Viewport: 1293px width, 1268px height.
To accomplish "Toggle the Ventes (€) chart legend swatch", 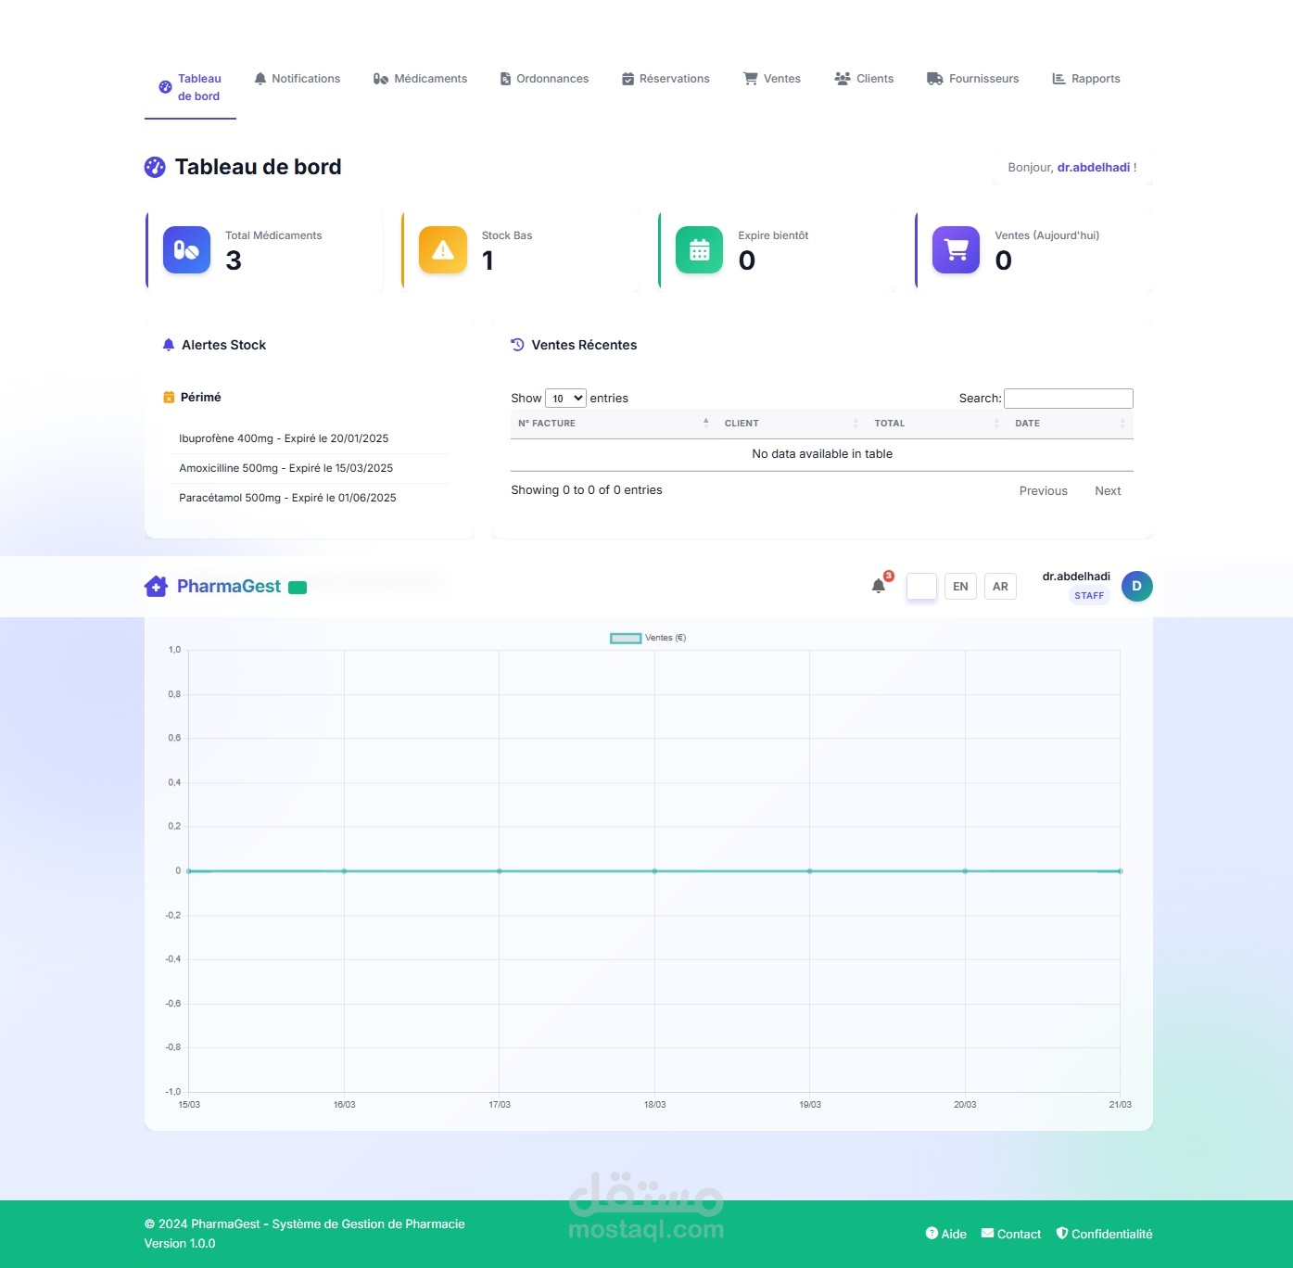I will [x=626, y=638].
